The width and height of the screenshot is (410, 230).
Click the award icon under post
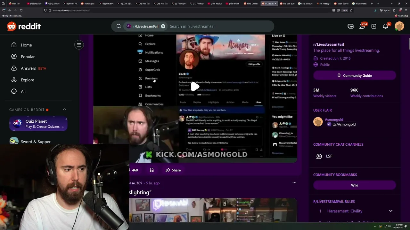pyautogui.click(x=152, y=170)
